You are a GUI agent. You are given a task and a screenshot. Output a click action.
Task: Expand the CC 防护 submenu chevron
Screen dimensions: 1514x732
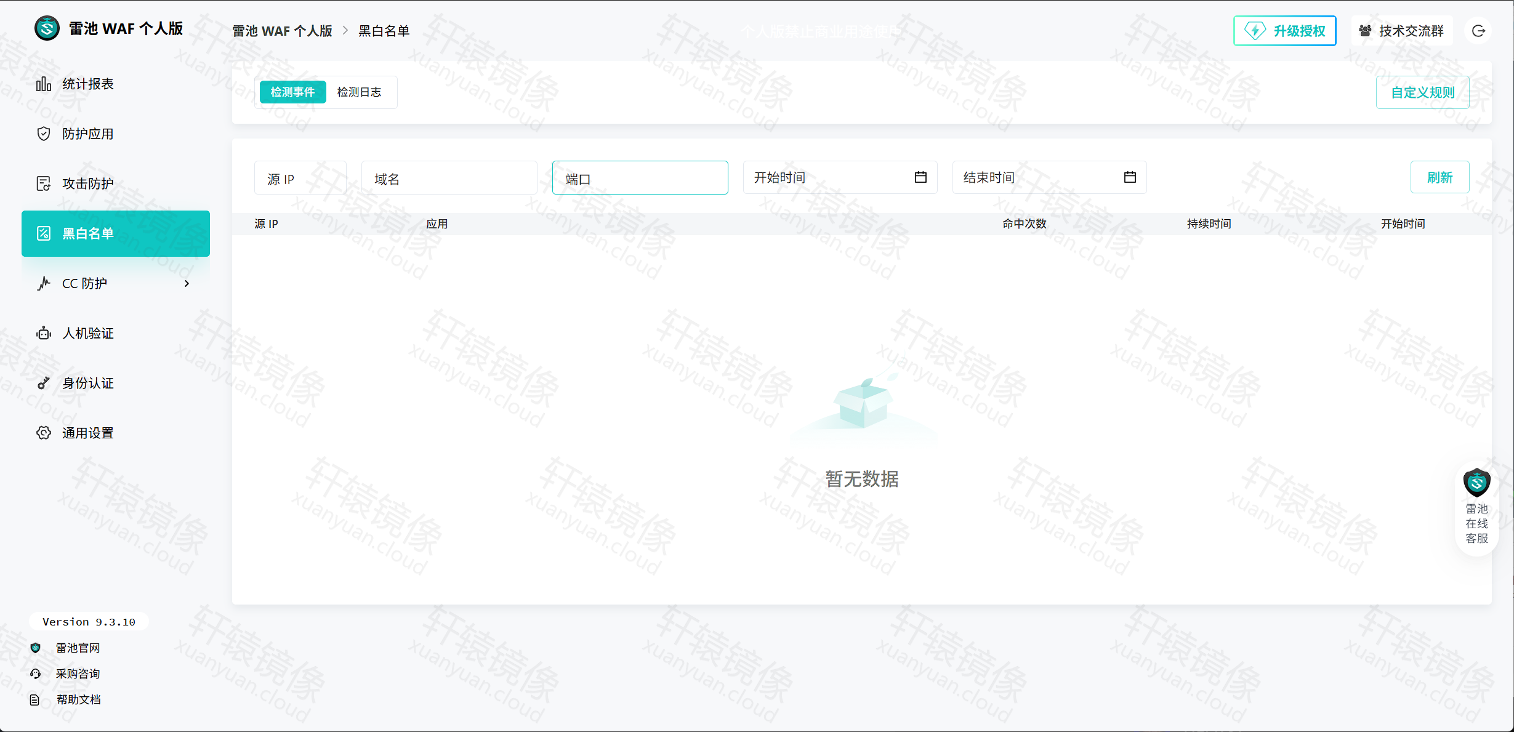(187, 284)
